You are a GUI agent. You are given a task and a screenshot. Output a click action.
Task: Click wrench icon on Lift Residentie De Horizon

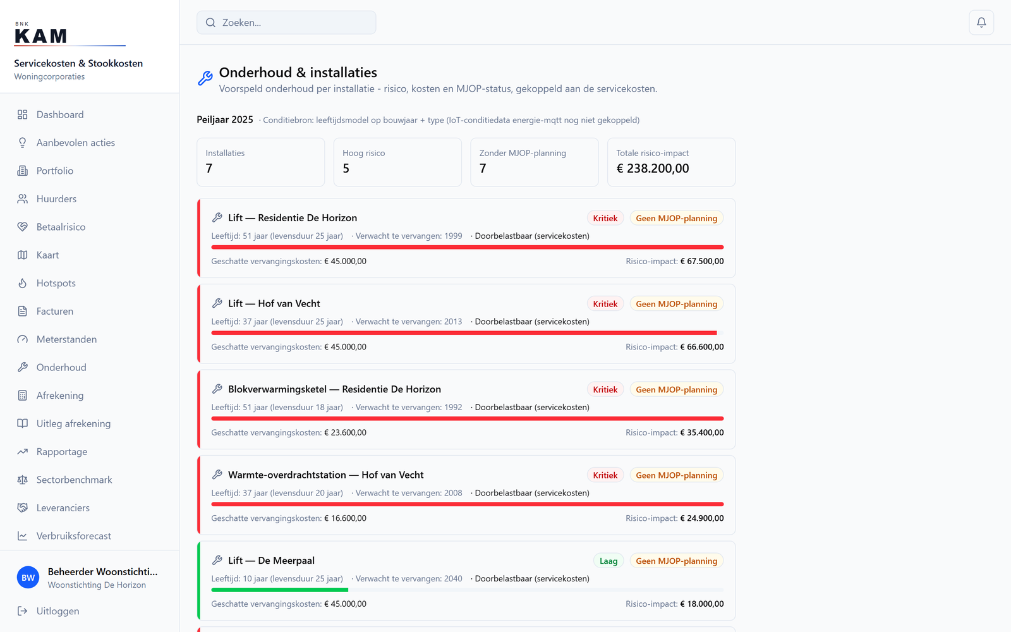(x=217, y=217)
